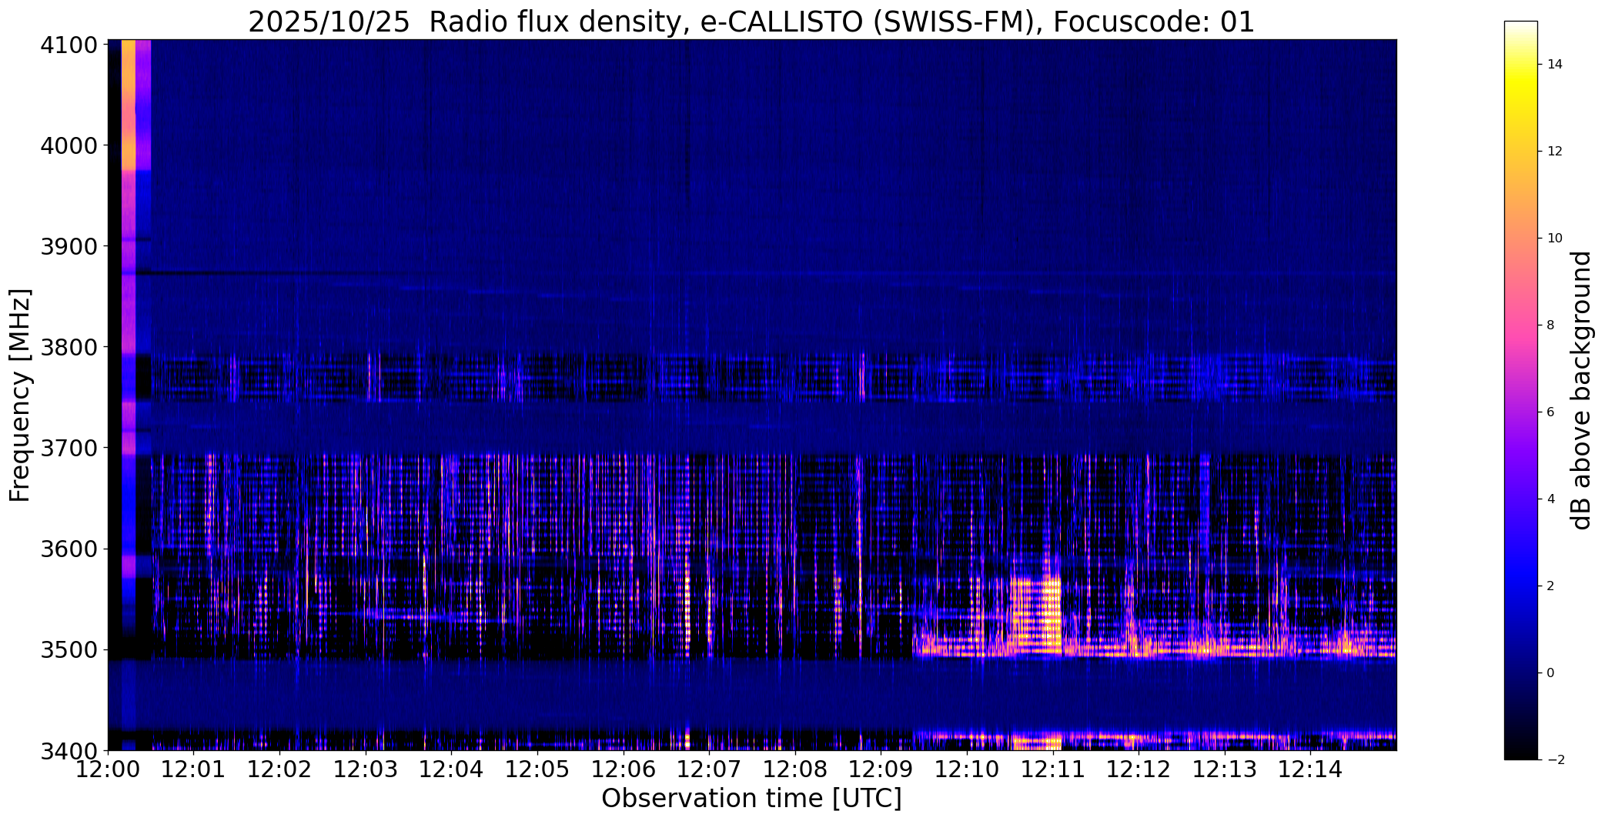Click the 'Frequency [MHz]' axis label
The height and width of the screenshot is (821, 1605).
click(x=20, y=395)
